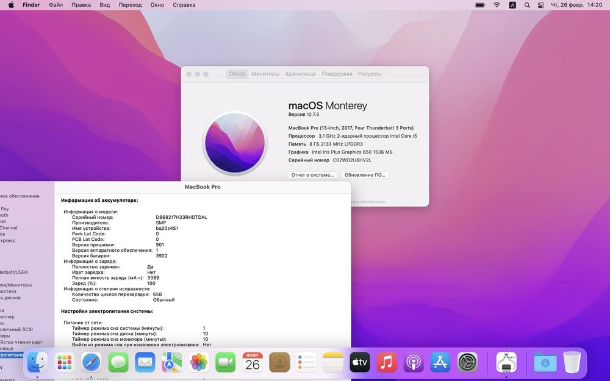Launch Safari from the Dock
610x381 pixels.
pyautogui.click(x=91, y=362)
